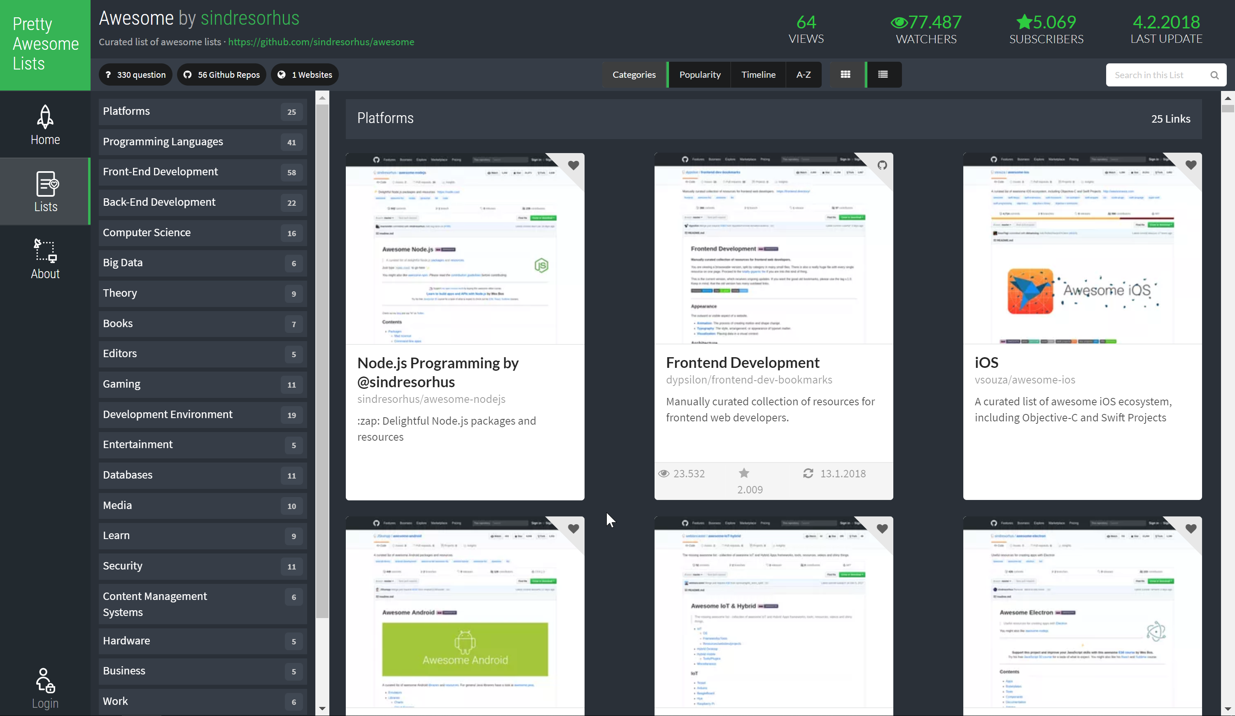Viewport: 1235px width, 716px height.
Task: Open the Frontend Development card thumbnail
Action: click(x=774, y=248)
